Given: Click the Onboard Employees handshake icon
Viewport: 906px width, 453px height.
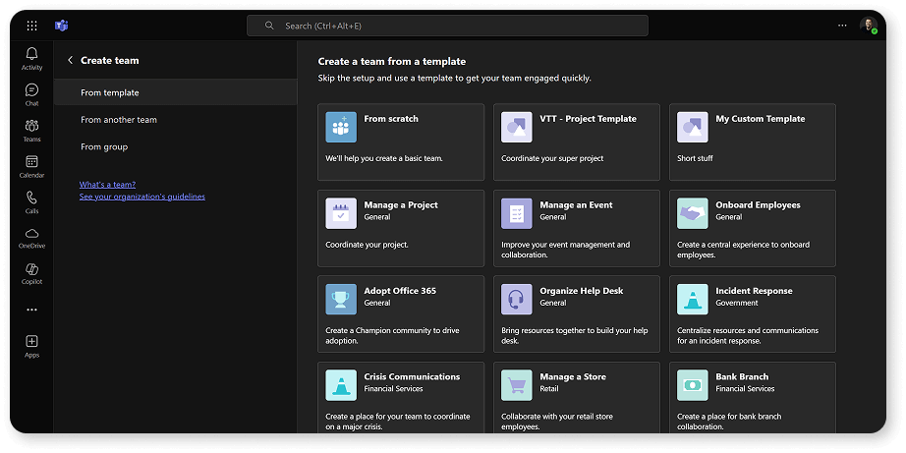Looking at the screenshot, I should coord(692,214).
